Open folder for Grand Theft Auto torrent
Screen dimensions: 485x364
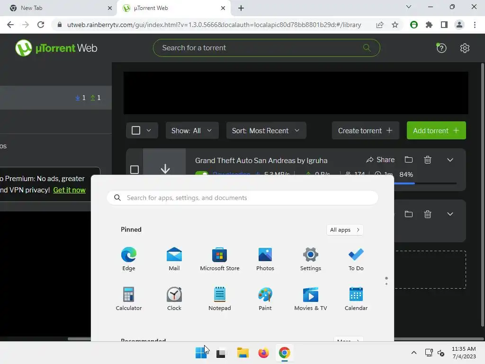click(x=409, y=160)
